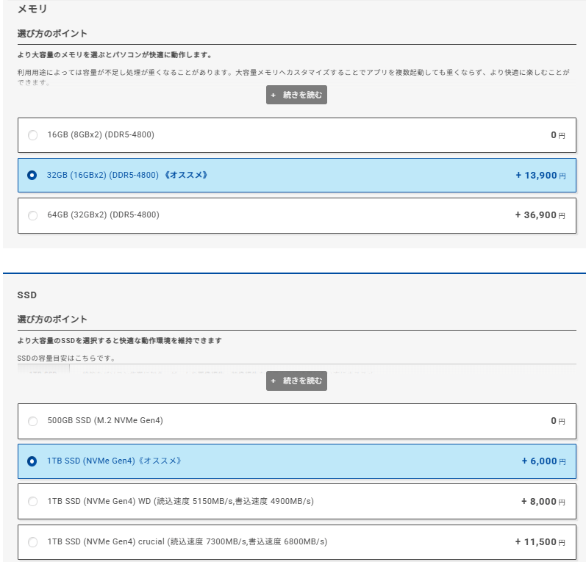Click the SSD section heading
586x562 pixels.
[27, 295]
